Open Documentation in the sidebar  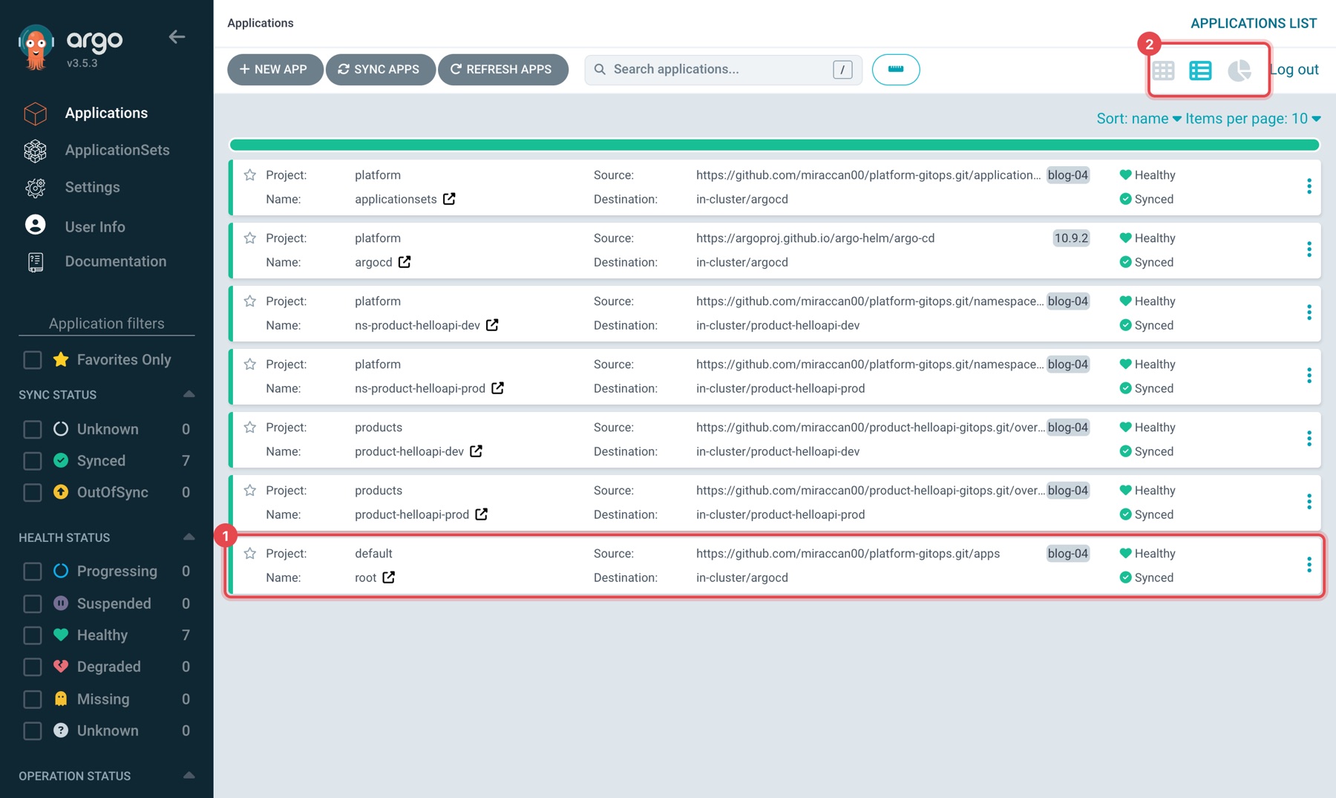116,261
